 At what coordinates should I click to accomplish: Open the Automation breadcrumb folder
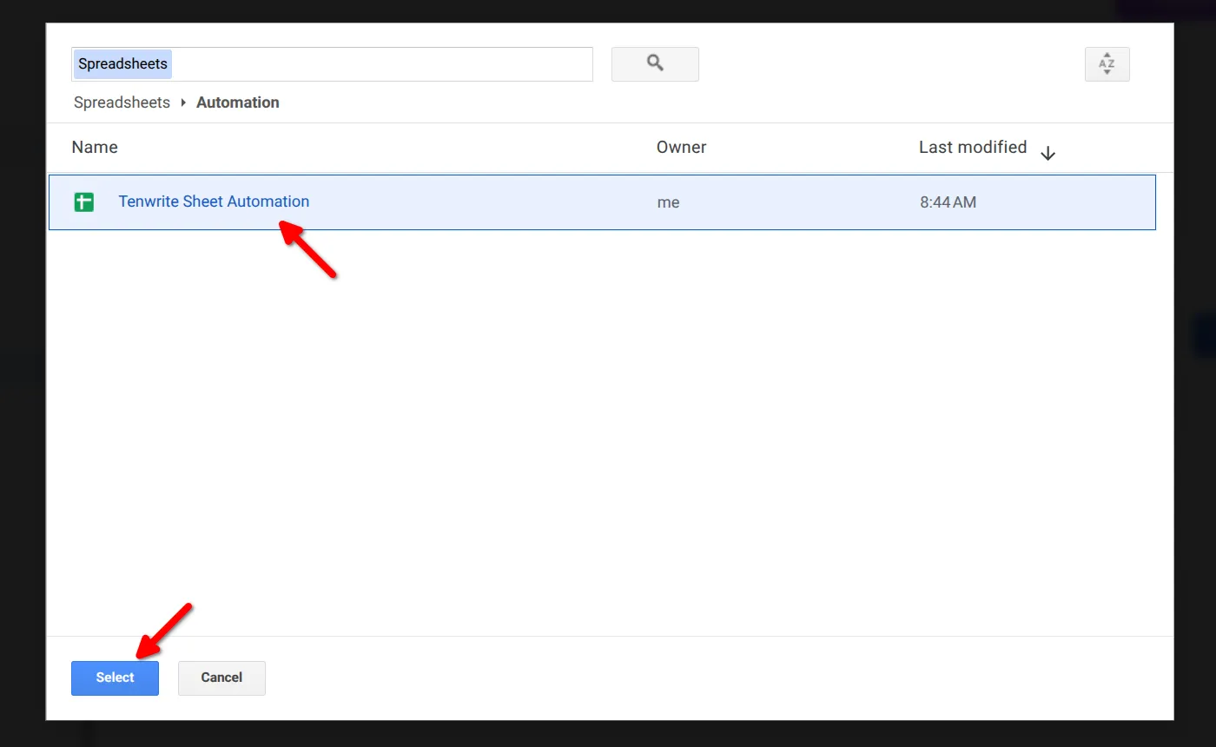pyautogui.click(x=237, y=102)
